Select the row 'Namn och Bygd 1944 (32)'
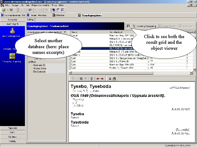197x147 pixels. pos(131,65)
